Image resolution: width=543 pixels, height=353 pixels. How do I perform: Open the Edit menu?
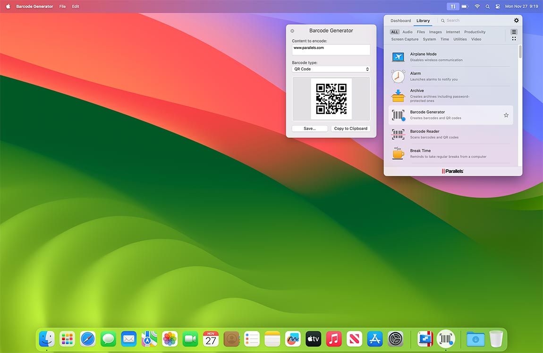click(x=75, y=6)
